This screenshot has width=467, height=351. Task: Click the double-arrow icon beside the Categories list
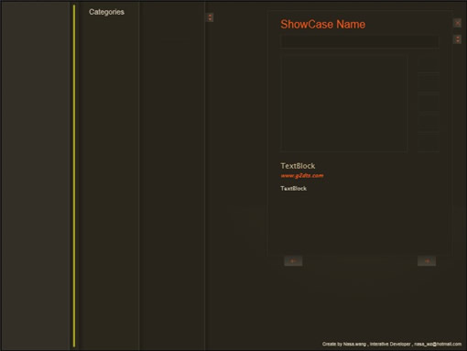(210, 17)
